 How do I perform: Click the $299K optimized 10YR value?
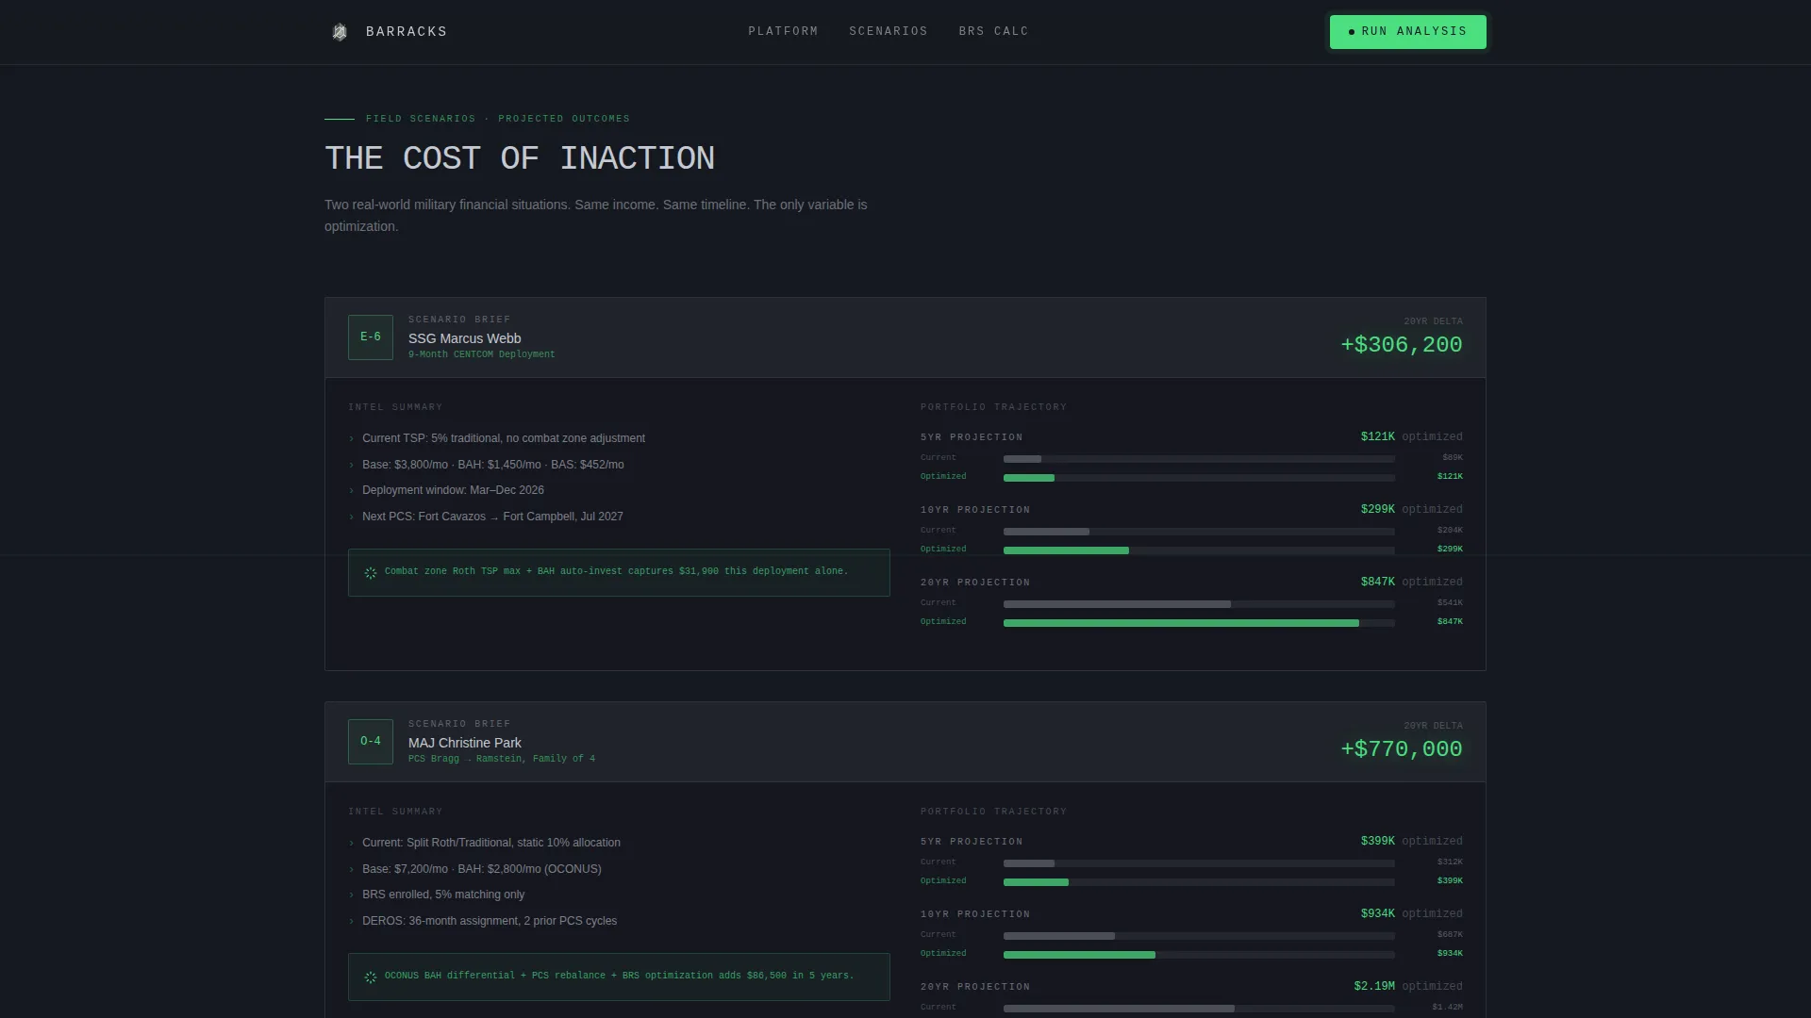point(1377,509)
